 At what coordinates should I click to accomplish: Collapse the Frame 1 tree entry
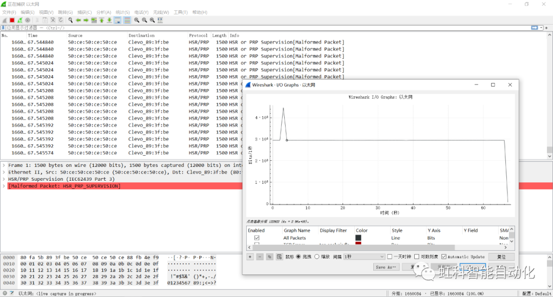tap(4, 166)
